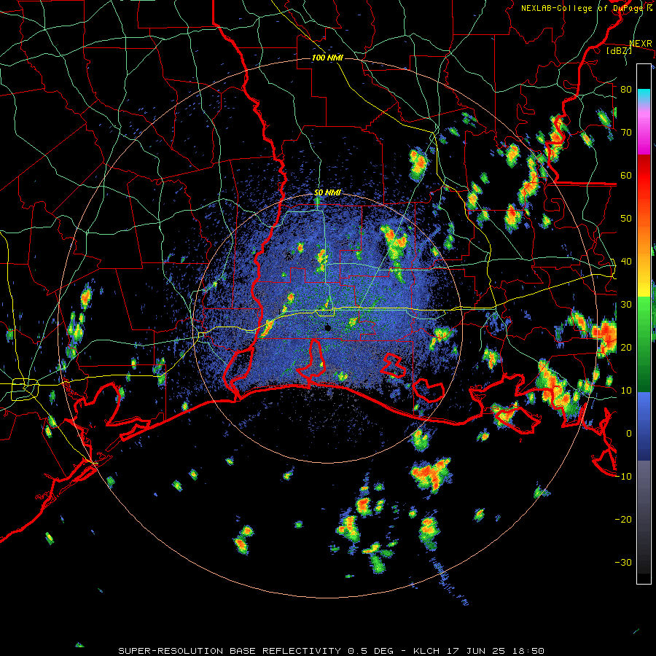Click the 50 NMI range ring label
Viewport: 656px width, 656px height.
click(x=327, y=193)
